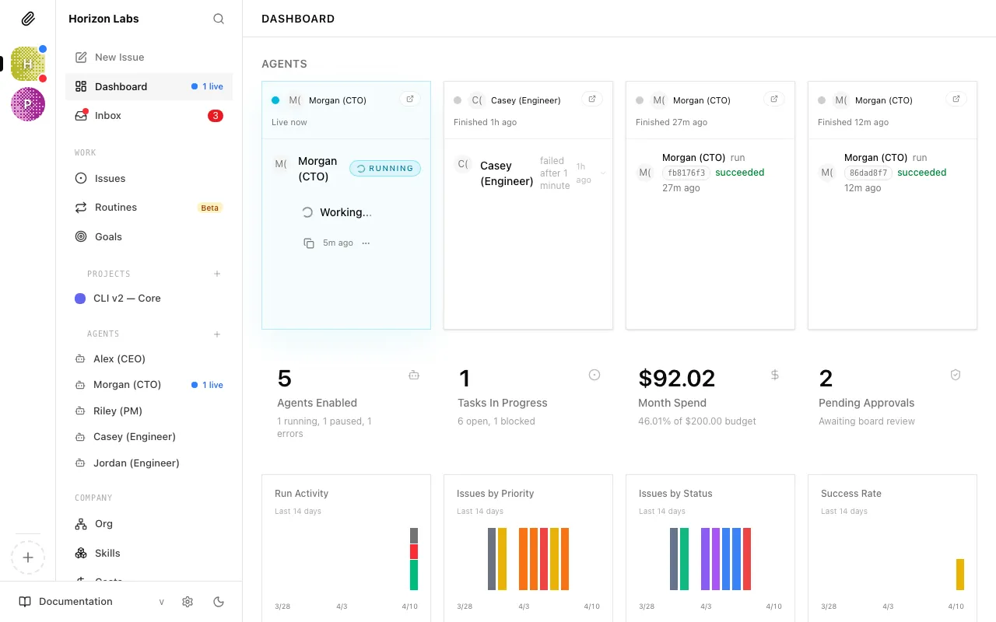Click the Issues by Priority chart title

click(496, 494)
